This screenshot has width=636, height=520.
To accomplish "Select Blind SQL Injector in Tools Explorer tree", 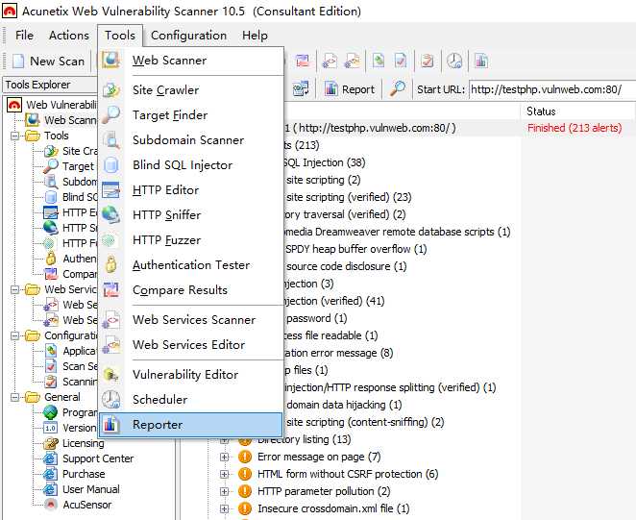I will click(x=70, y=197).
